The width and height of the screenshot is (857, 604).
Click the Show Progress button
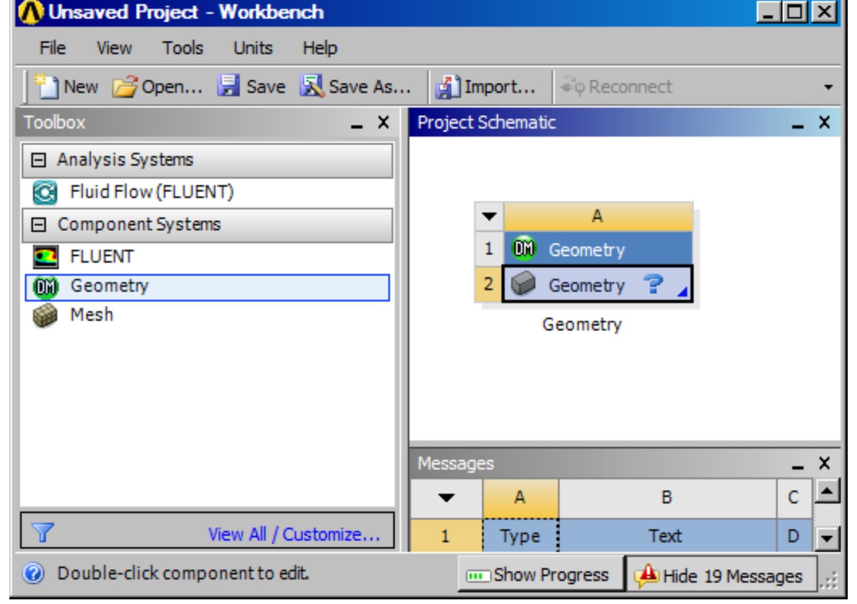pyautogui.click(x=541, y=575)
